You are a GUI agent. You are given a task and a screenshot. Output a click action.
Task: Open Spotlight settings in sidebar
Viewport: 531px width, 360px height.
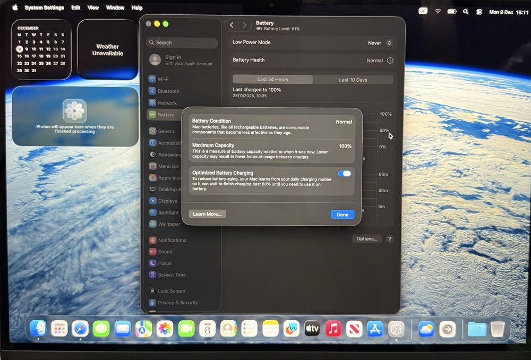(164, 212)
